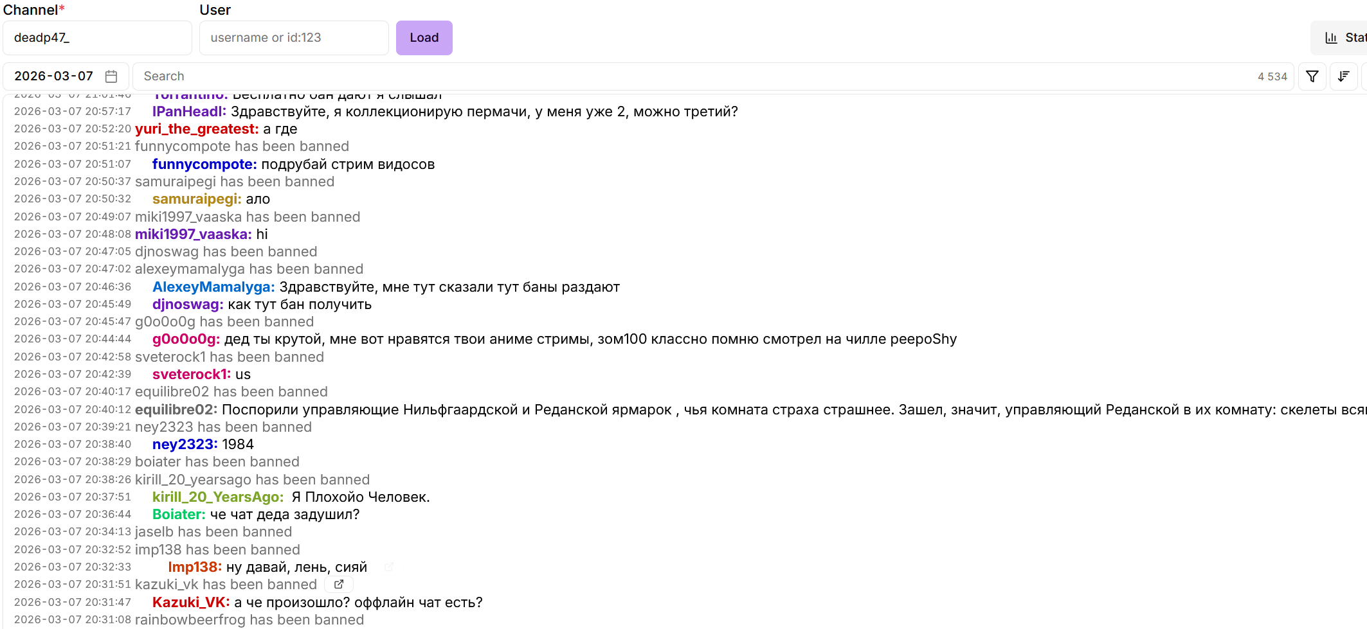Select Boiater's username in the log
The width and height of the screenshot is (1367, 629).
[179, 515]
